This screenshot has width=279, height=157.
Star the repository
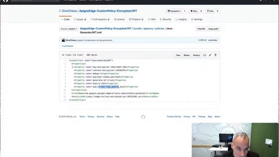coord(194,11)
